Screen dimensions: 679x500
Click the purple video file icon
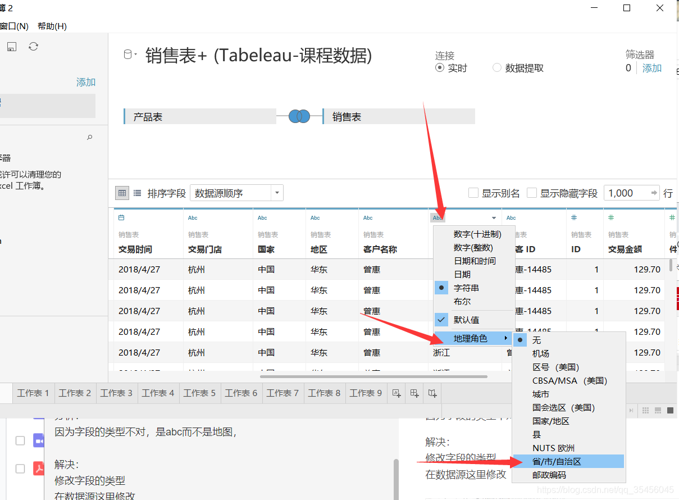38,440
